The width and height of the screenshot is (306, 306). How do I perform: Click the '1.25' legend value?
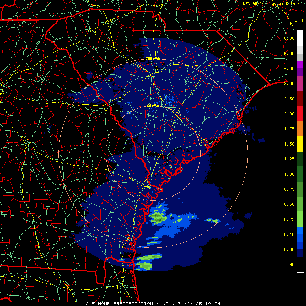point(289,159)
